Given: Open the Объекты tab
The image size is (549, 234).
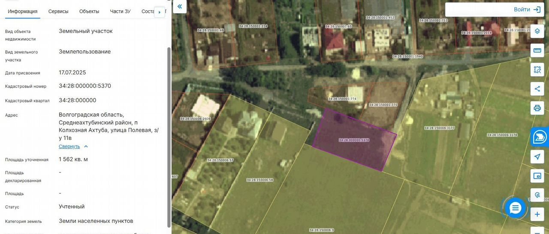Looking at the screenshot, I should (89, 12).
